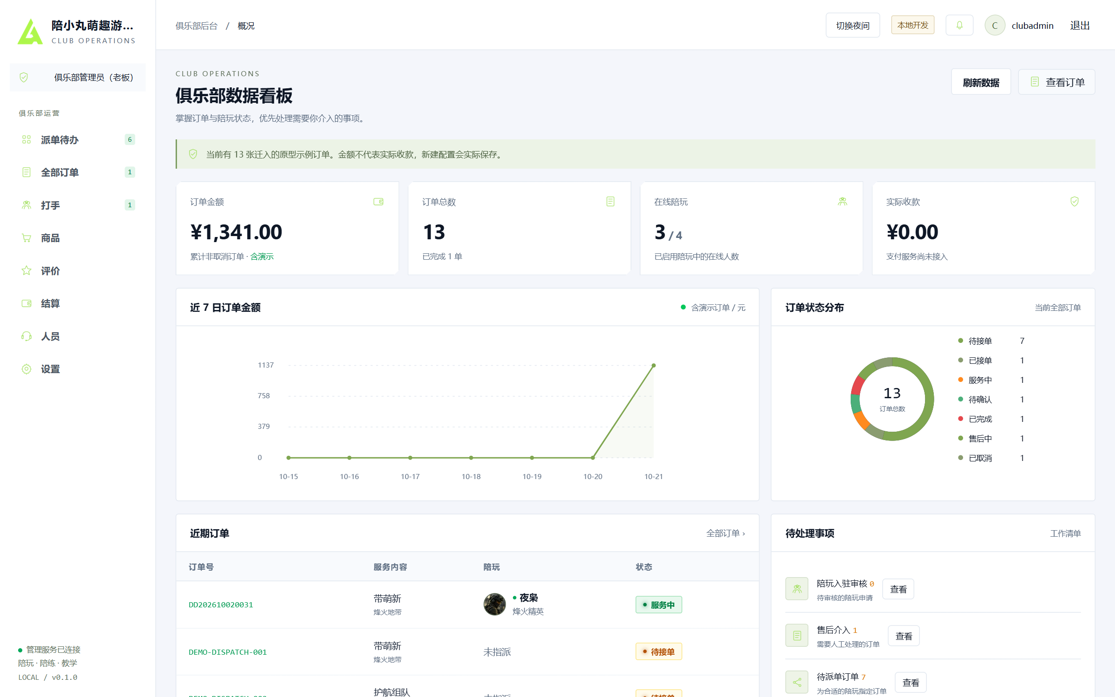Toggle night mode with 切换夜间

pyautogui.click(x=853, y=26)
